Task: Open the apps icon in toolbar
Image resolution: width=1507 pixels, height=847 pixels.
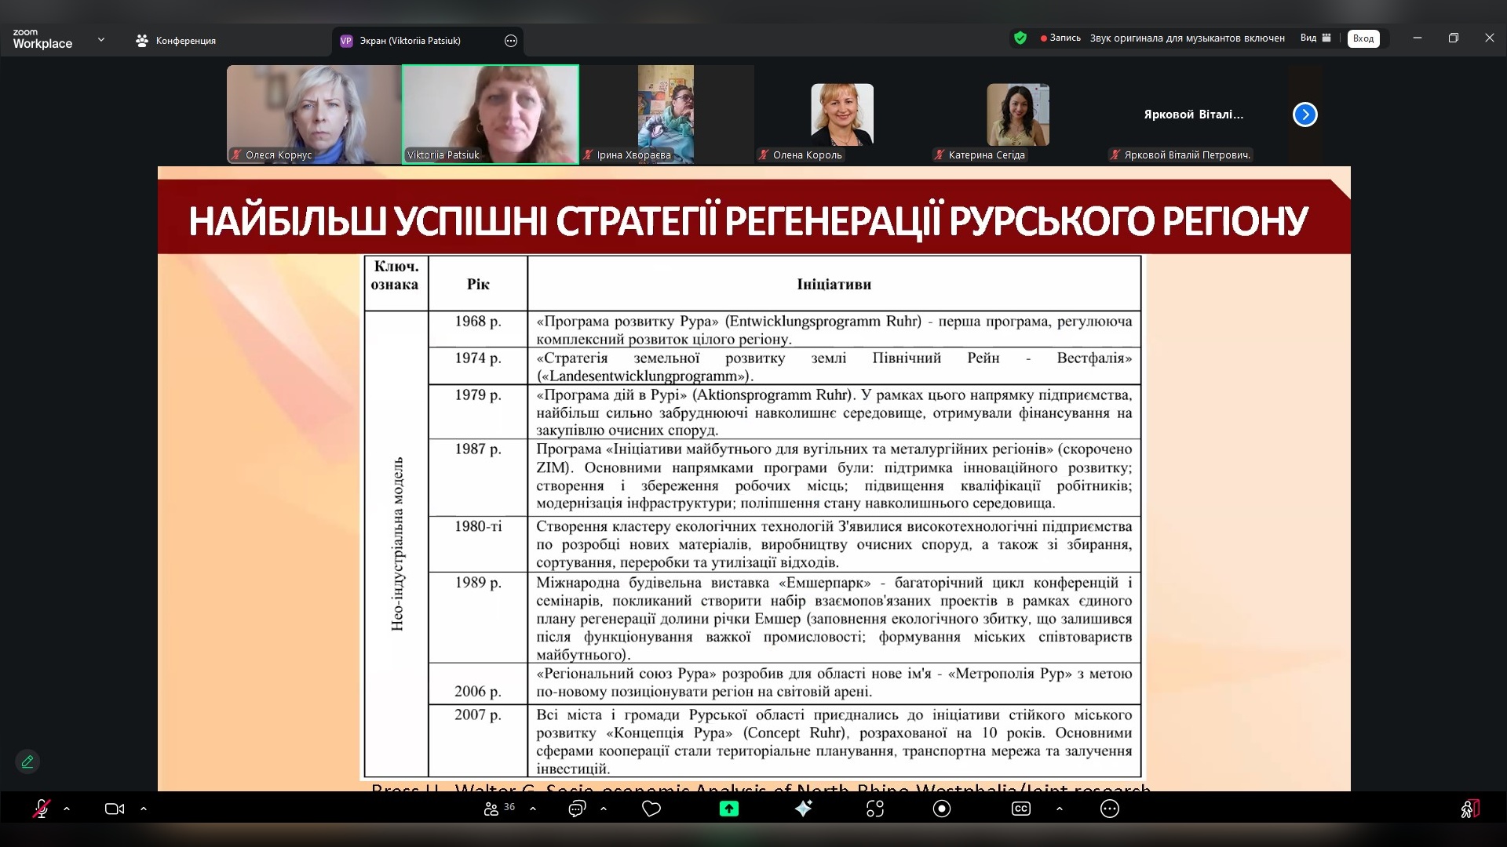Action: pyautogui.click(x=875, y=809)
